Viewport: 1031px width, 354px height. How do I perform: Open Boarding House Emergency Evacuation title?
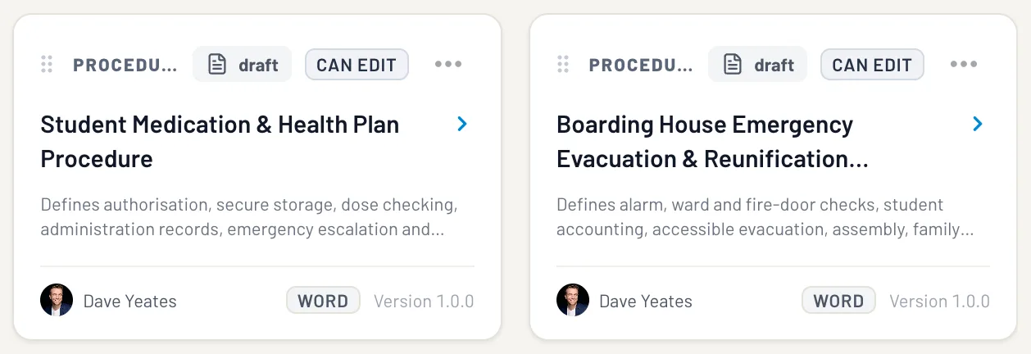712,141
